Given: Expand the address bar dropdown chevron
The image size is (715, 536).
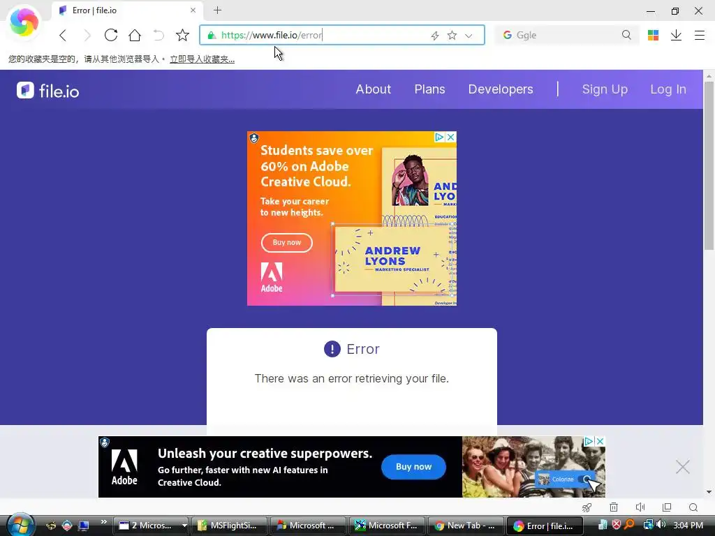Looking at the screenshot, I should pyautogui.click(x=469, y=36).
